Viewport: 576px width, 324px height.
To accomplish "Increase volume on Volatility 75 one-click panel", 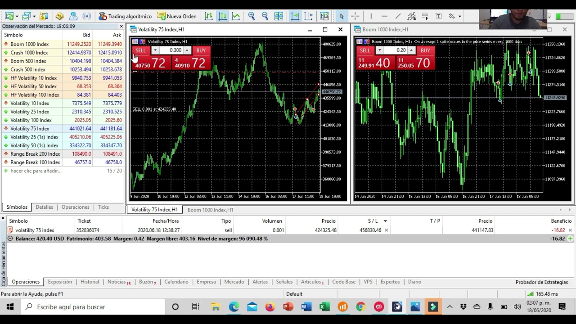I will pyautogui.click(x=187, y=50).
